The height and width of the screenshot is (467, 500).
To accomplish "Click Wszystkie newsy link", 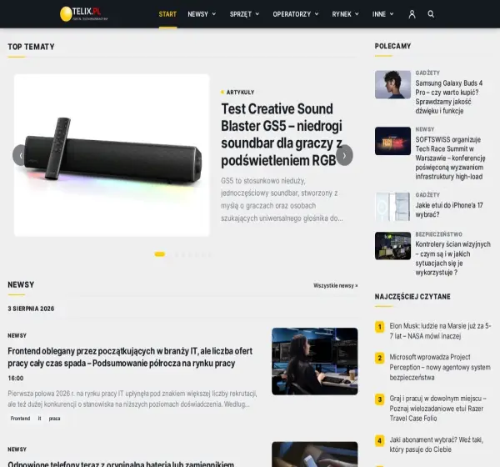I will 336,285.
